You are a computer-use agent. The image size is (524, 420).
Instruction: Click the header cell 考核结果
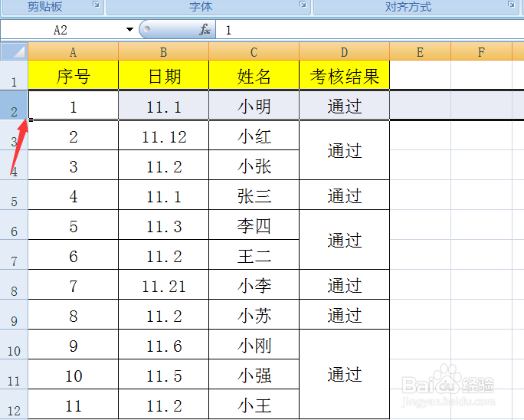pos(344,75)
